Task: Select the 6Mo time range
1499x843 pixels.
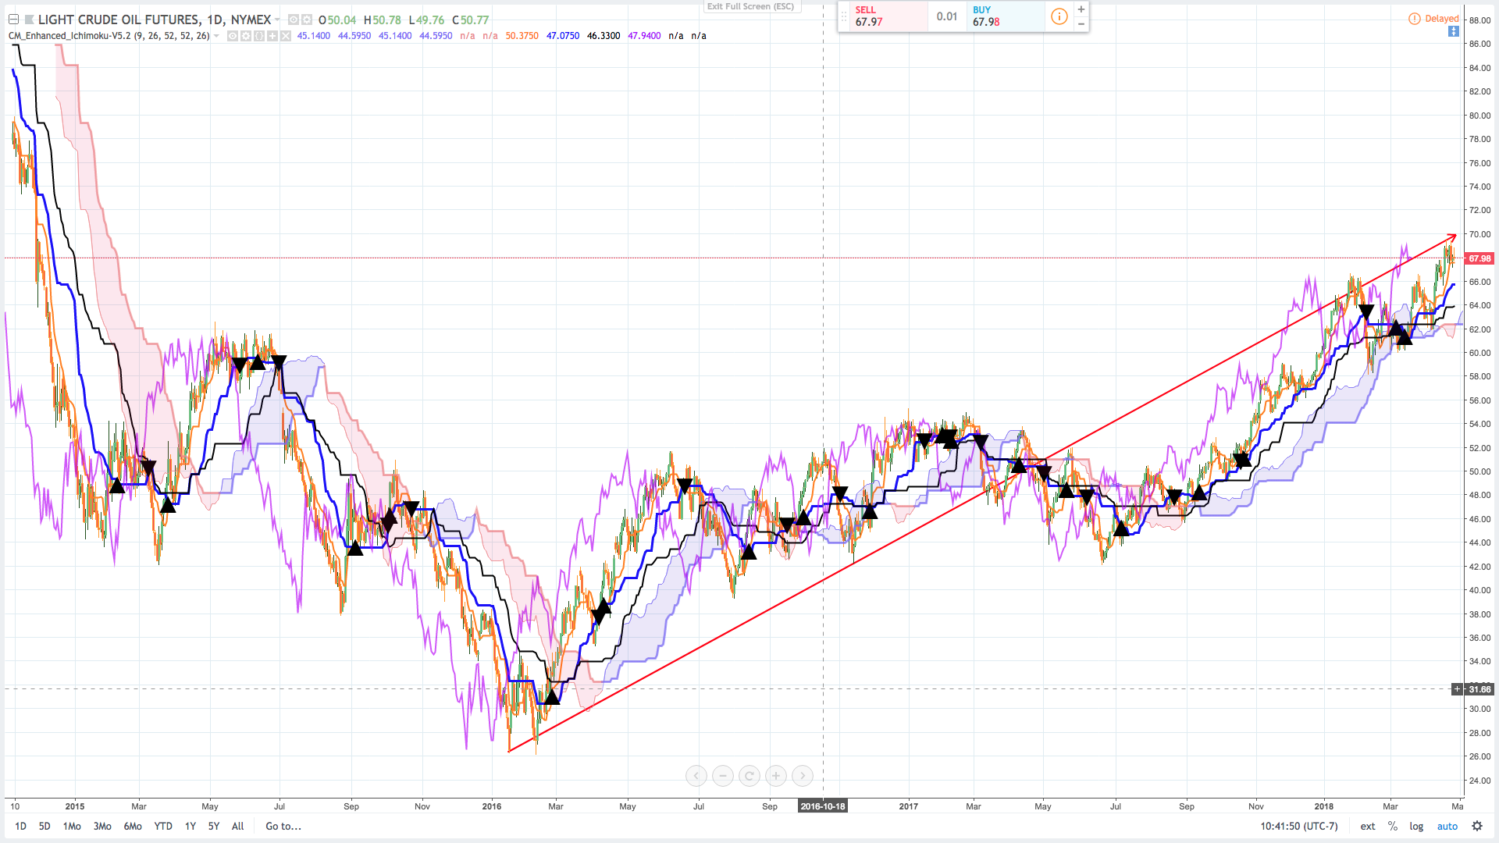Action: coord(133,826)
